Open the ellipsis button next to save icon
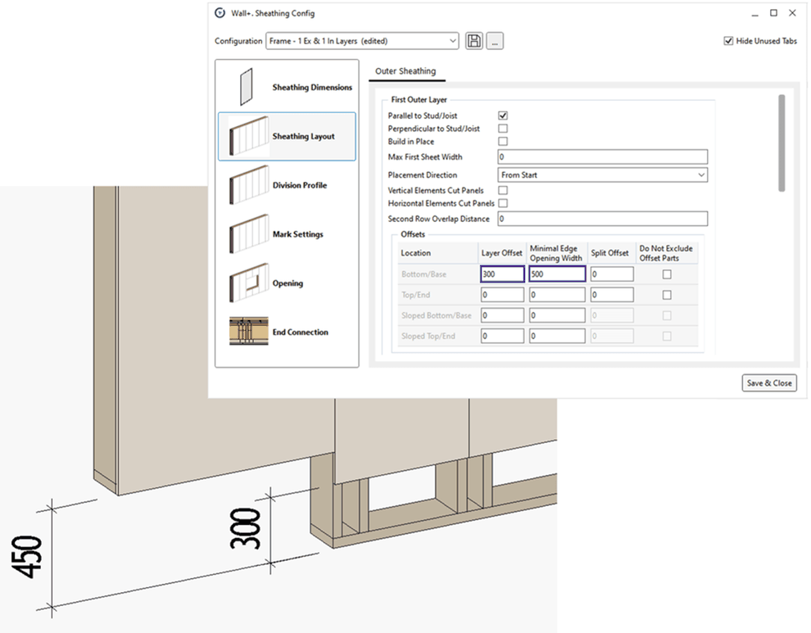The width and height of the screenshot is (811, 633). point(495,41)
